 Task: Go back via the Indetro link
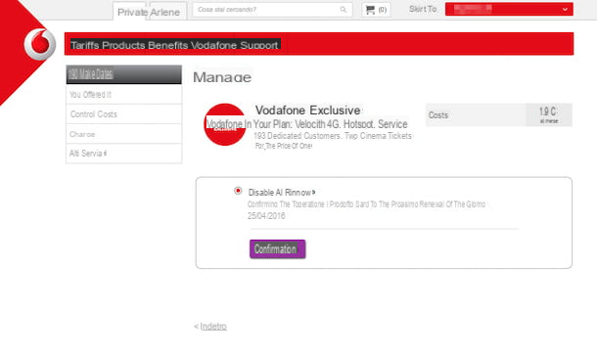point(213,326)
